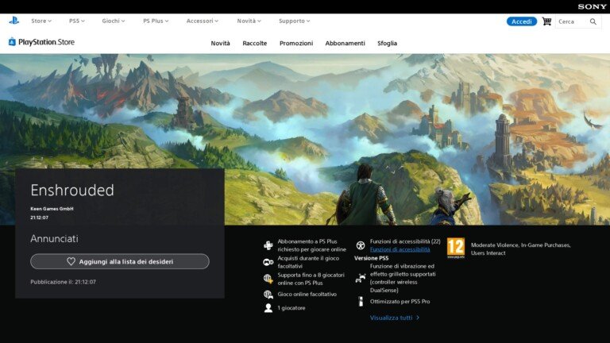Click the Enshrouded game title

click(72, 191)
